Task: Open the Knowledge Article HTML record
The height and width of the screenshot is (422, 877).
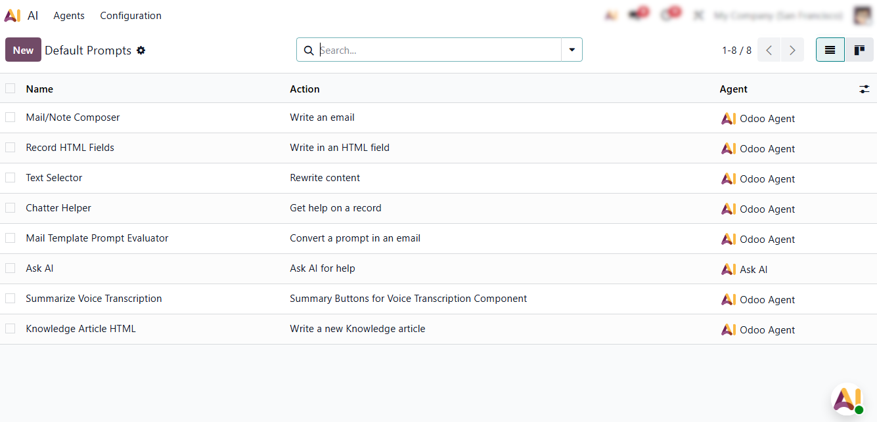Action: point(81,329)
